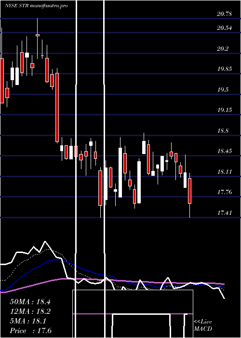
Task: Click the <<Live MACD label
Action: pyautogui.click(x=203, y=325)
